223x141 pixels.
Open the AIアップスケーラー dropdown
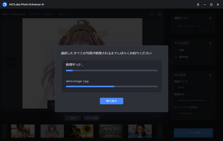click(193, 26)
